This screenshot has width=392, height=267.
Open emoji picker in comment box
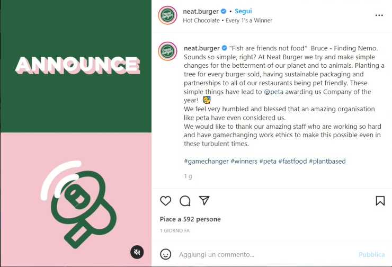pyautogui.click(x=166, y=254)
